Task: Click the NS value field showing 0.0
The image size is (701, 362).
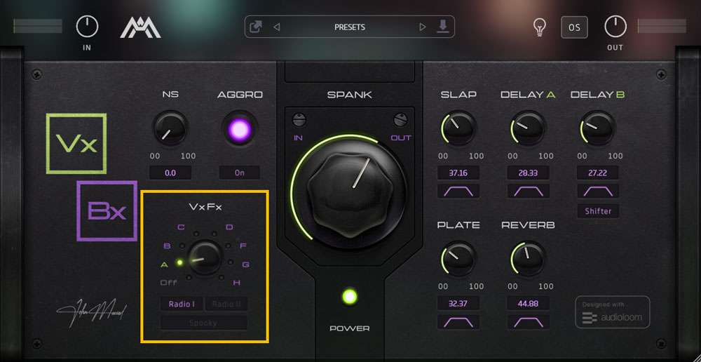Action: pos(170,173)
